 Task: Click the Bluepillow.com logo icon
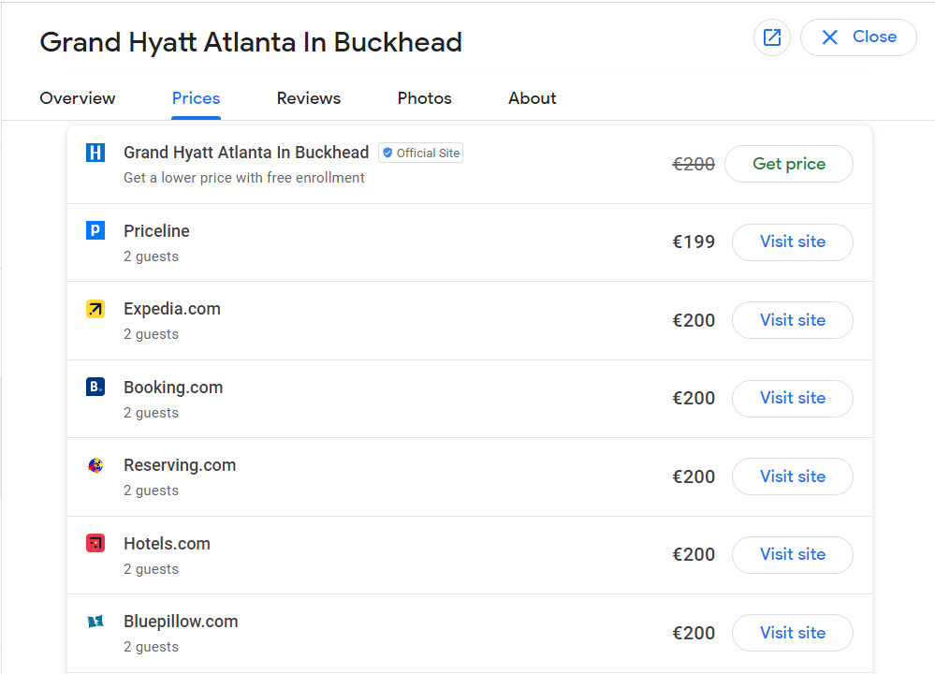pos(95,622)
